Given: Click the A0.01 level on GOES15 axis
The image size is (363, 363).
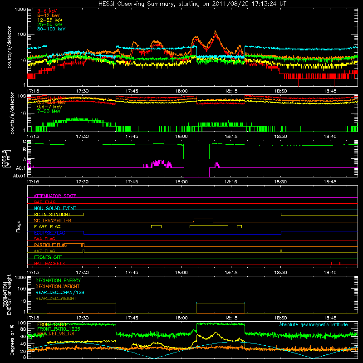Looking at the screenshot, I should [20, 176].
